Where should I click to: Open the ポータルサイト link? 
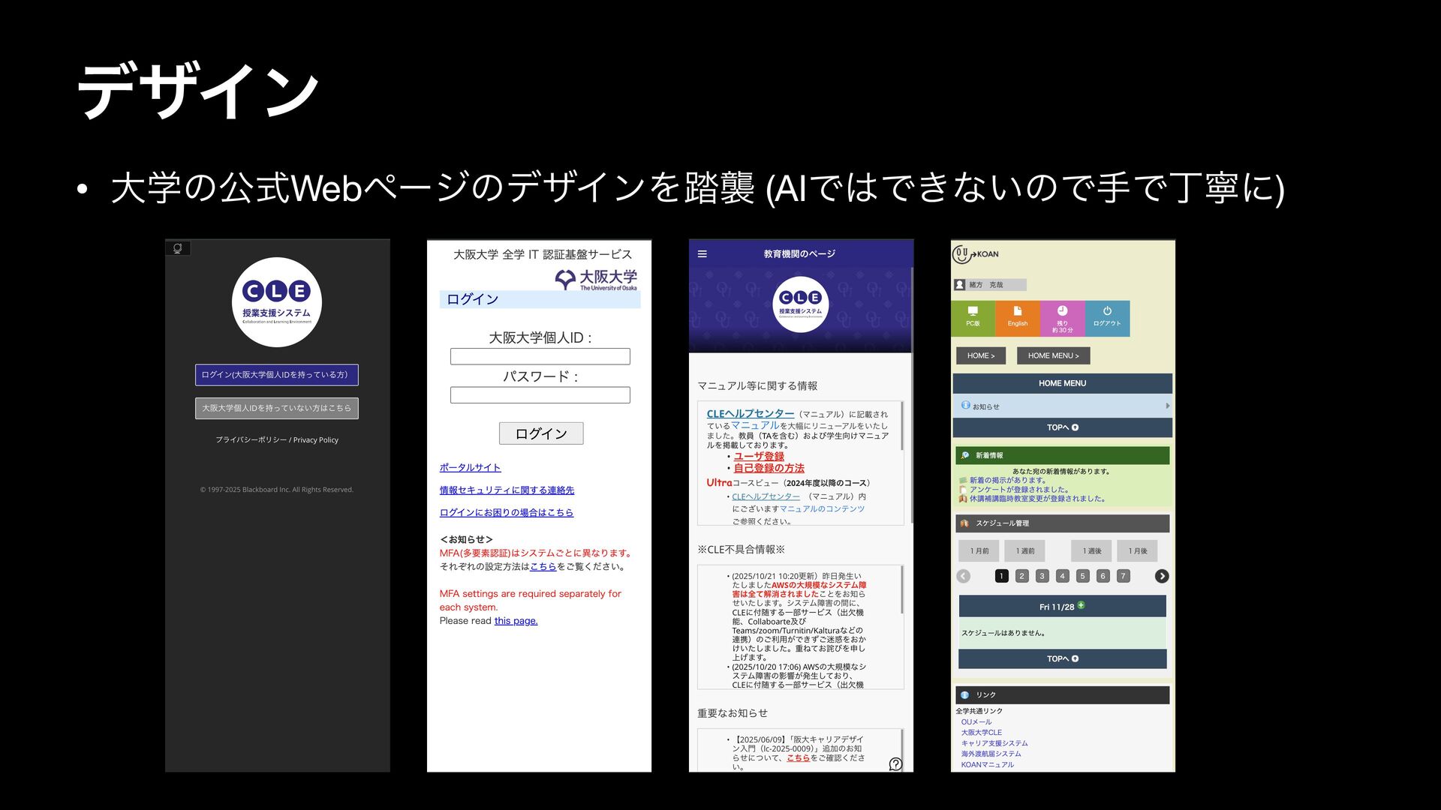click(470, 467)
